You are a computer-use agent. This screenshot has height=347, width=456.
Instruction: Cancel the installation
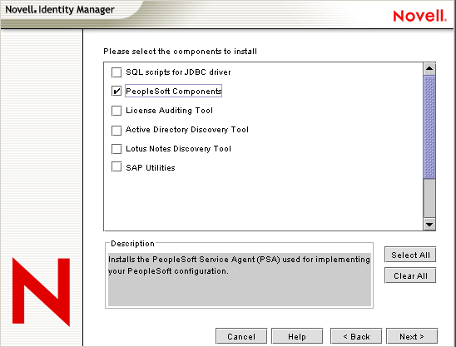click(241, 336)
